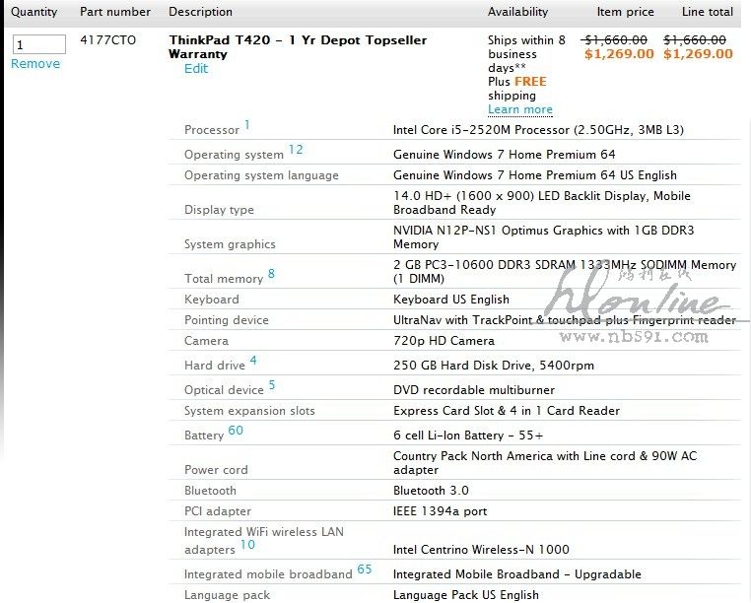Click the 14.0 HD+ display type value
Image resolution: width=751 pixels, height=603 pixels.
click(542, 203)
